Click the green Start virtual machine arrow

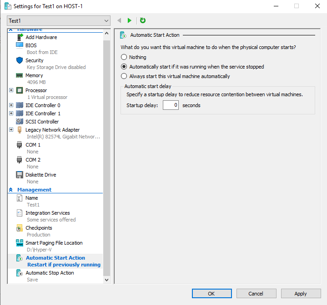[130, 20]
